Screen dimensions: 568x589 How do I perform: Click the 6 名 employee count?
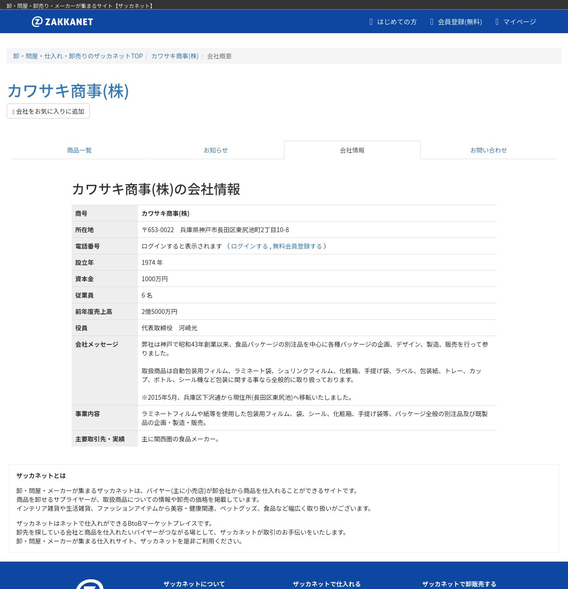point(147,295)
